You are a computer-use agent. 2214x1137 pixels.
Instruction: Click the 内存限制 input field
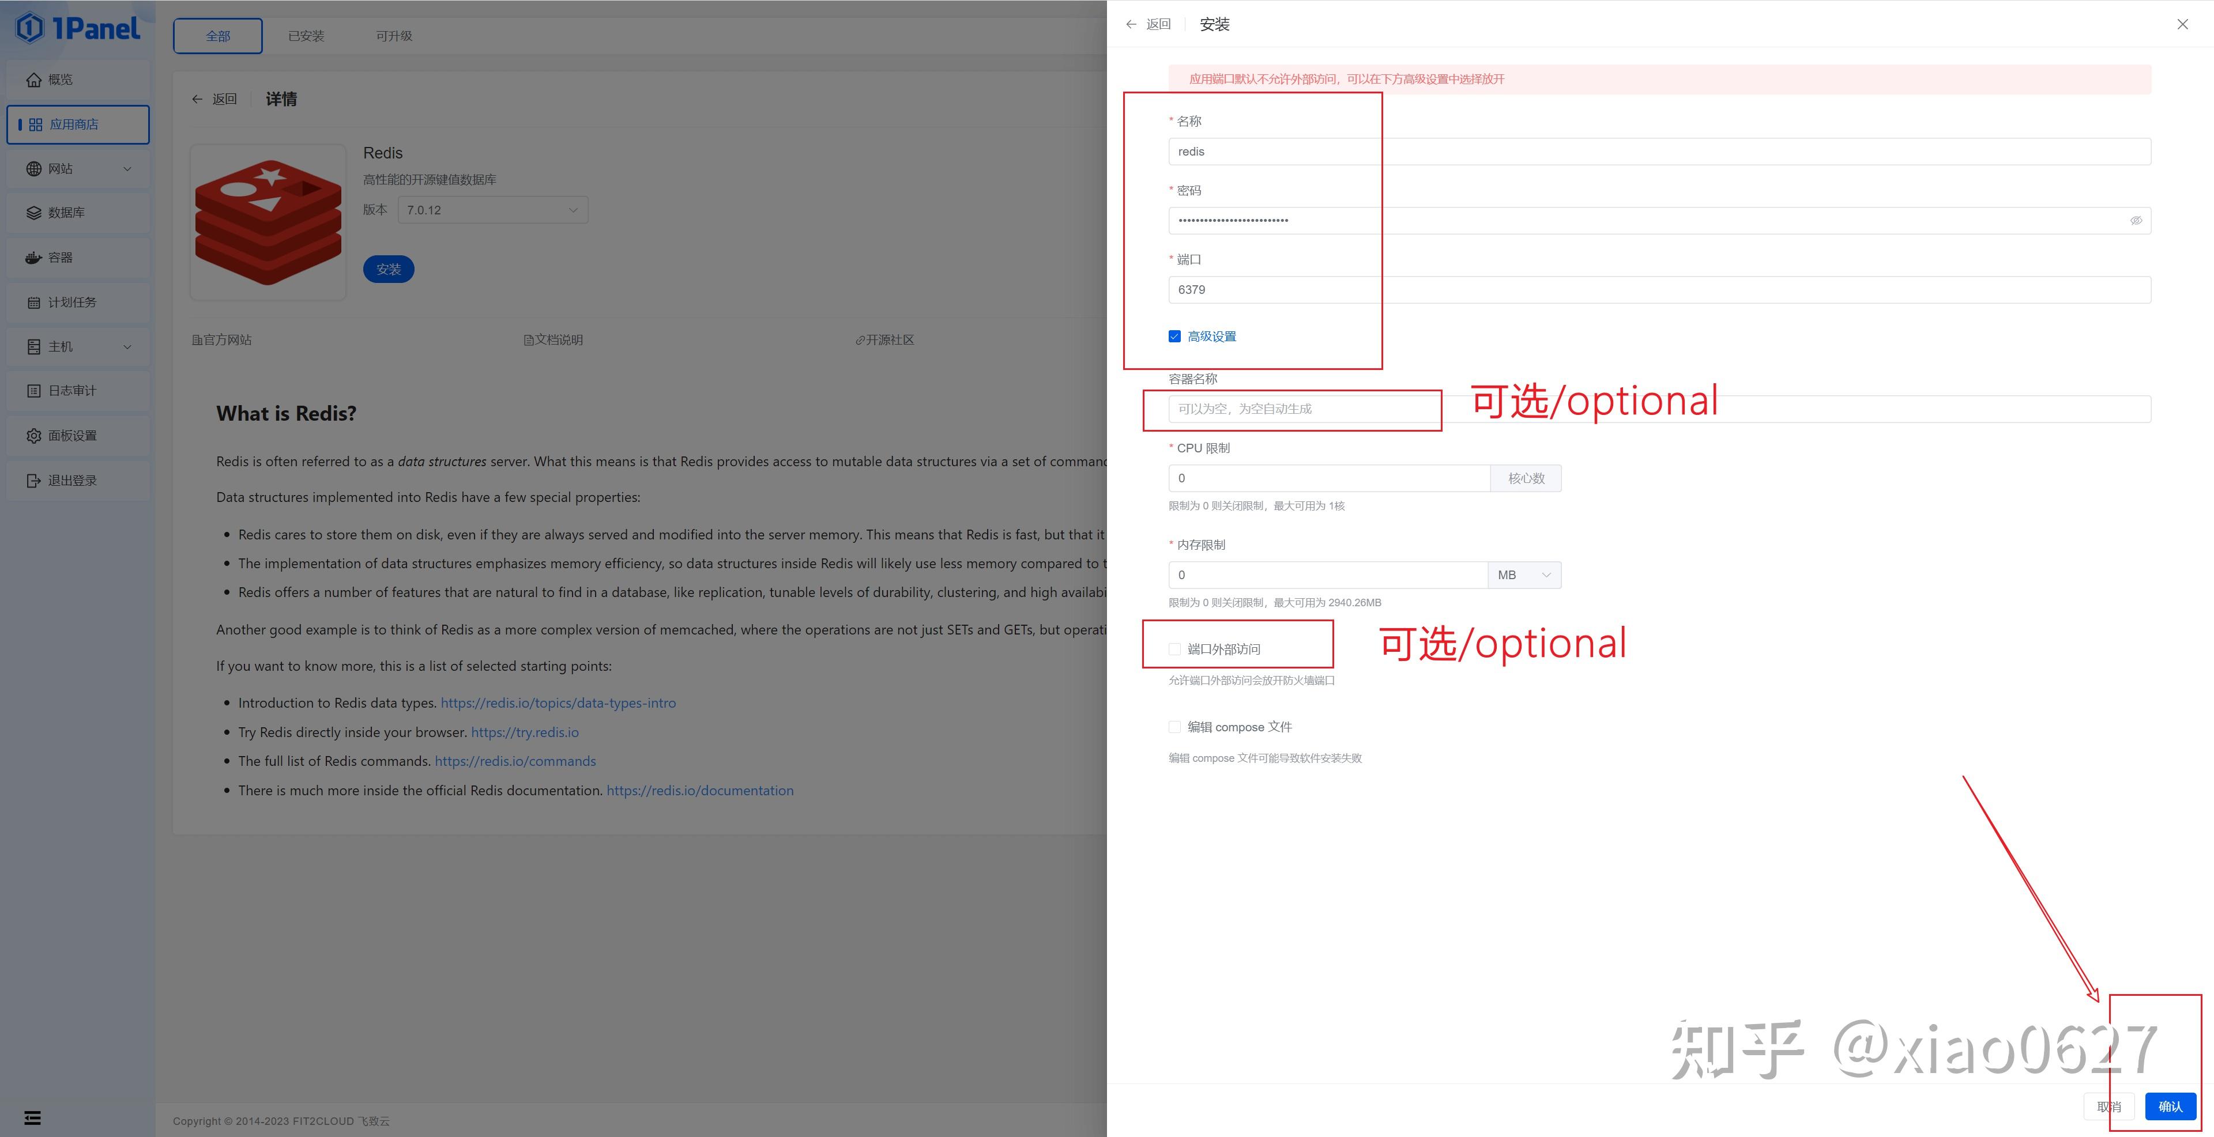click(1328, 575)
